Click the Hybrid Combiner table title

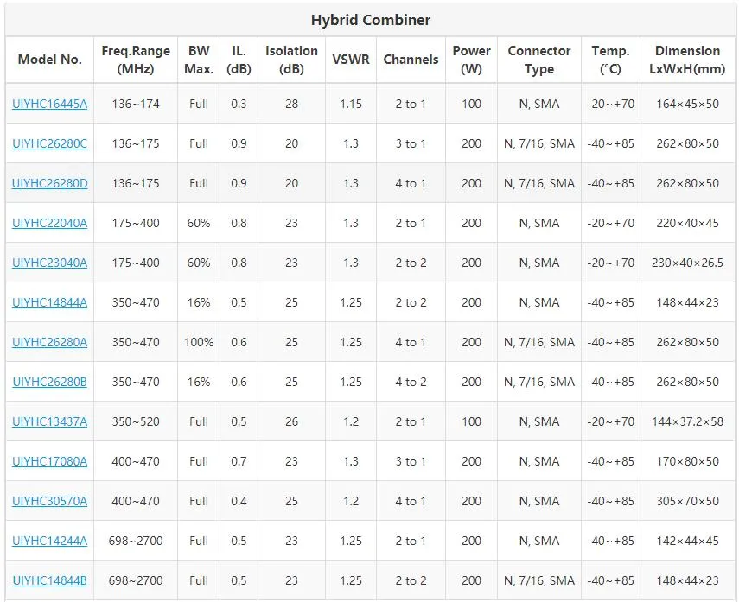[x=370, y=20]
